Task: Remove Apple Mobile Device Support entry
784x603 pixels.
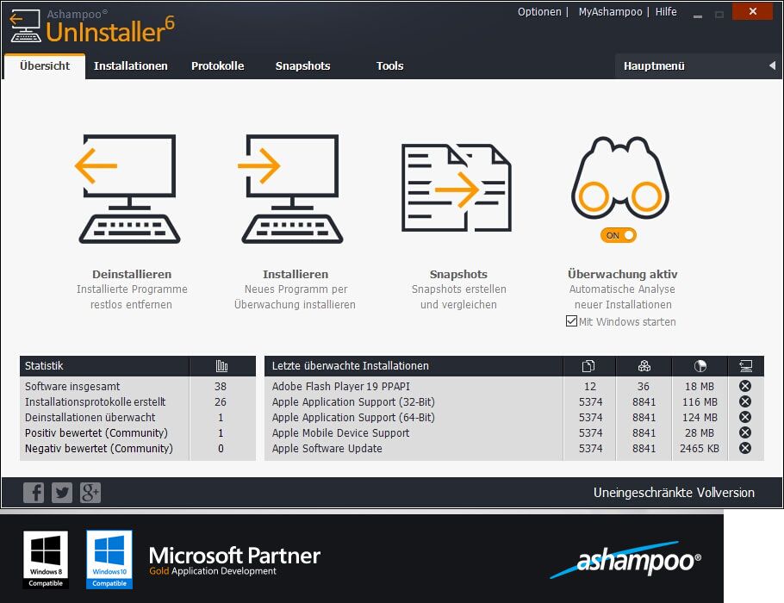Action: coord(745,432)
